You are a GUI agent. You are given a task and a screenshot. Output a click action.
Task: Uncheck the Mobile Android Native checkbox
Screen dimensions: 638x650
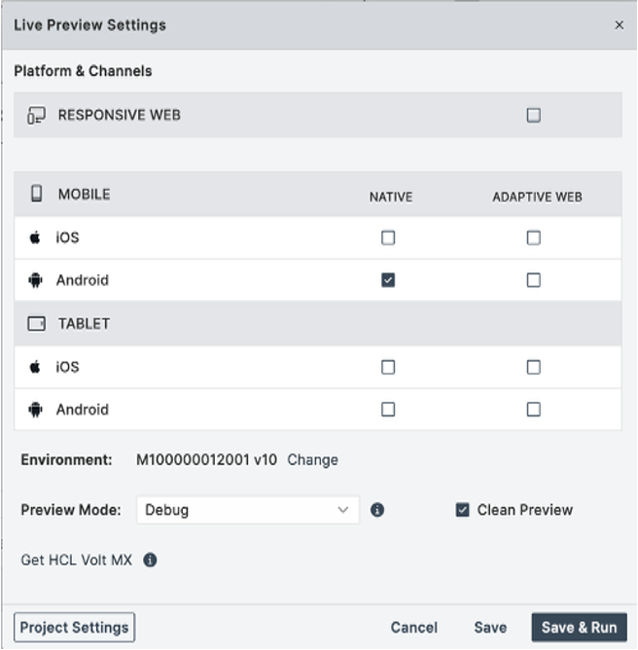pyautogui.click(x=388, y=280)
